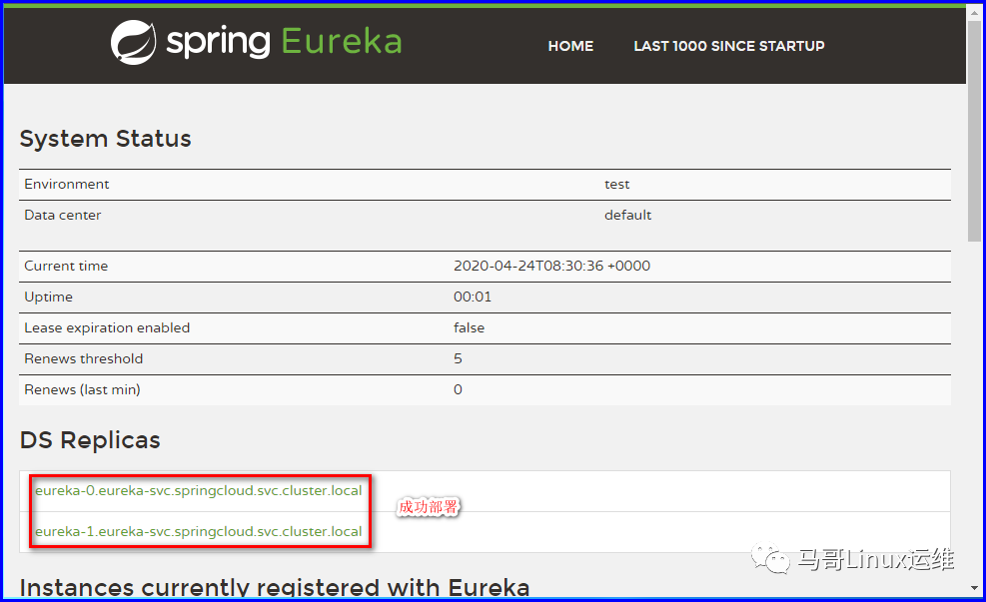Image resolution: width=986 pixels, height=602 pixels.
Task: Click the vertical scrollbar thumb
Action: [x=974, y=131]
